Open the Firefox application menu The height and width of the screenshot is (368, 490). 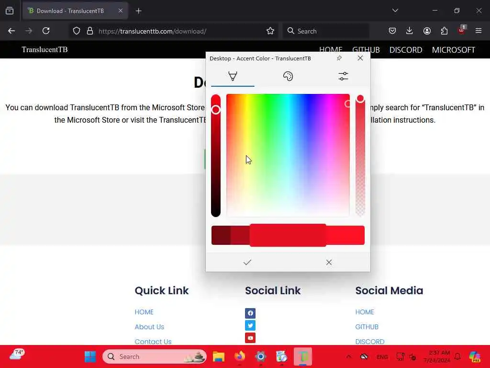pos(479,31)
